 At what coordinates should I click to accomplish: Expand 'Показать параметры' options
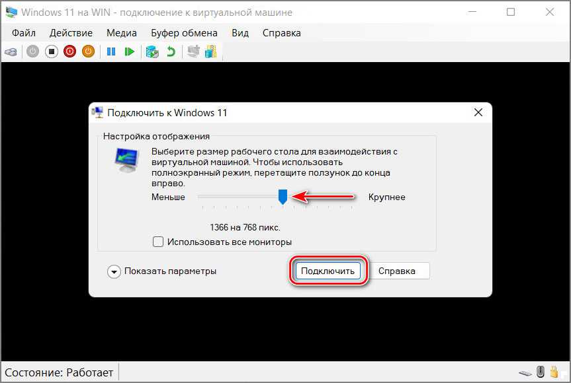pyautogui.click(x=114, y=271)
